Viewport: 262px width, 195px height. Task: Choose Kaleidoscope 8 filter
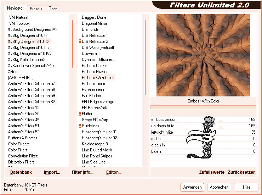tap(95, 144)
